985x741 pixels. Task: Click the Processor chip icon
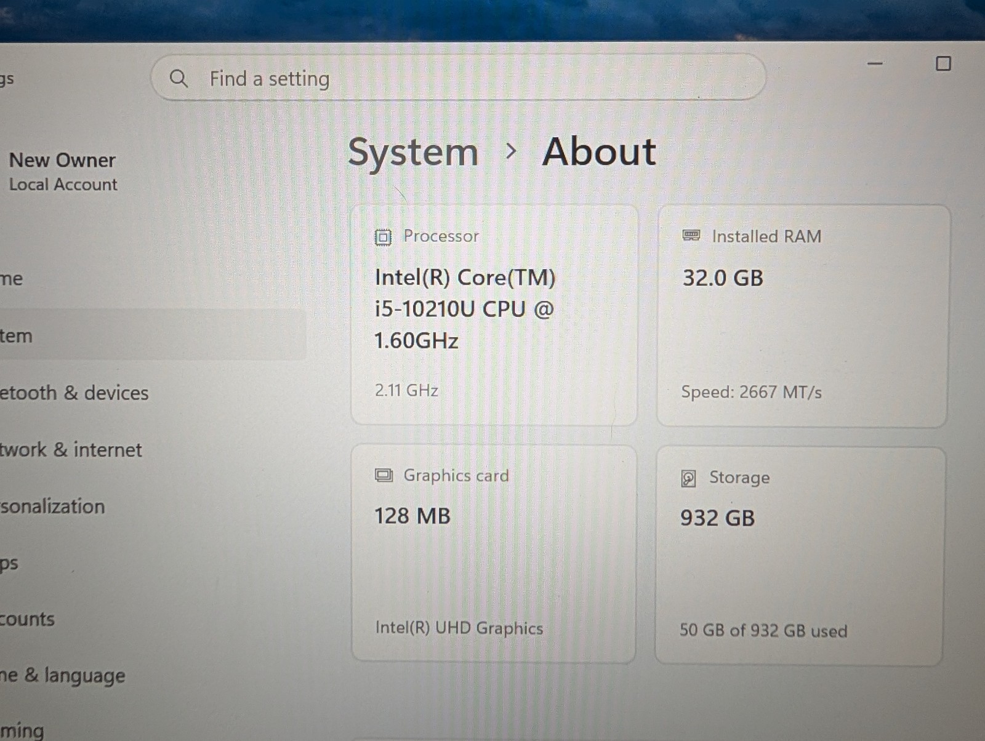pos(383,237)
